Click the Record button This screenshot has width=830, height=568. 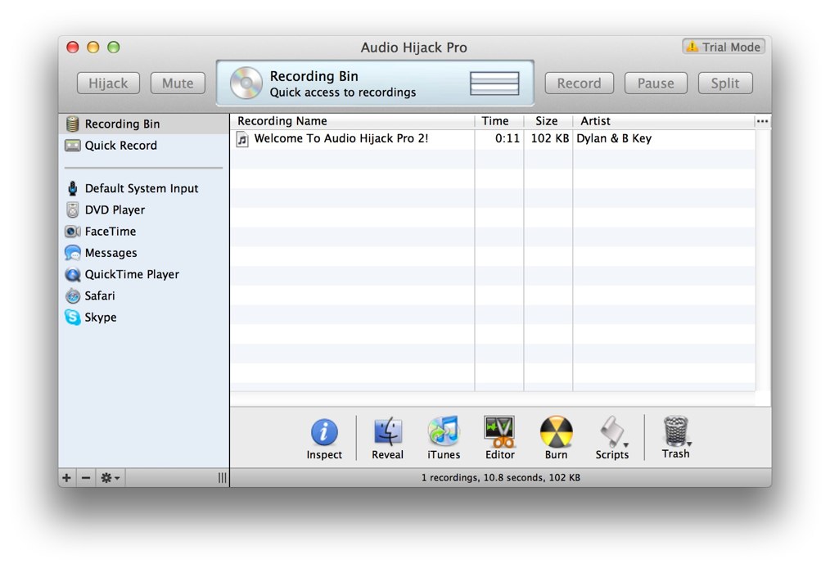579,83
